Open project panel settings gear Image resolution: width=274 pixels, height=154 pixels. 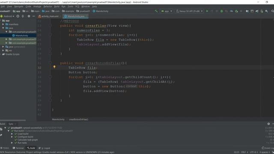(29, 16)
